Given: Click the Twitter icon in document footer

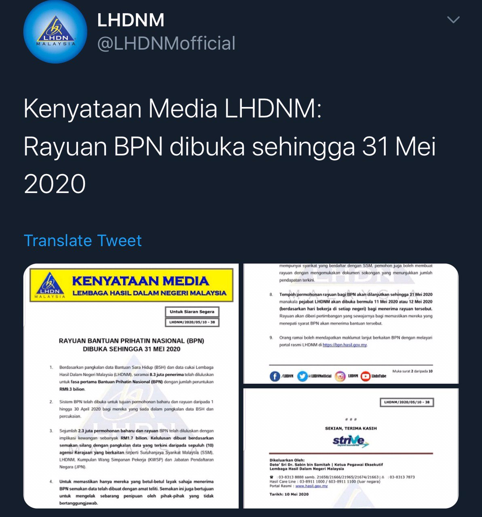Looking at the screenshot, I should (x=302, y=376).
